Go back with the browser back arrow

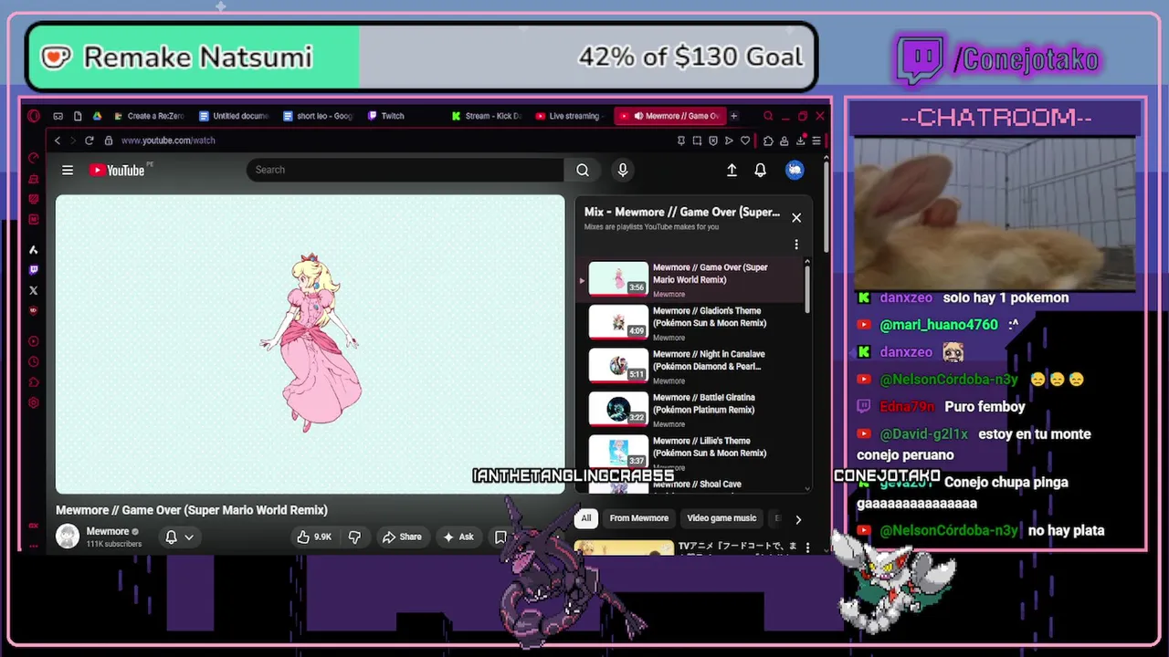point(58,141)
